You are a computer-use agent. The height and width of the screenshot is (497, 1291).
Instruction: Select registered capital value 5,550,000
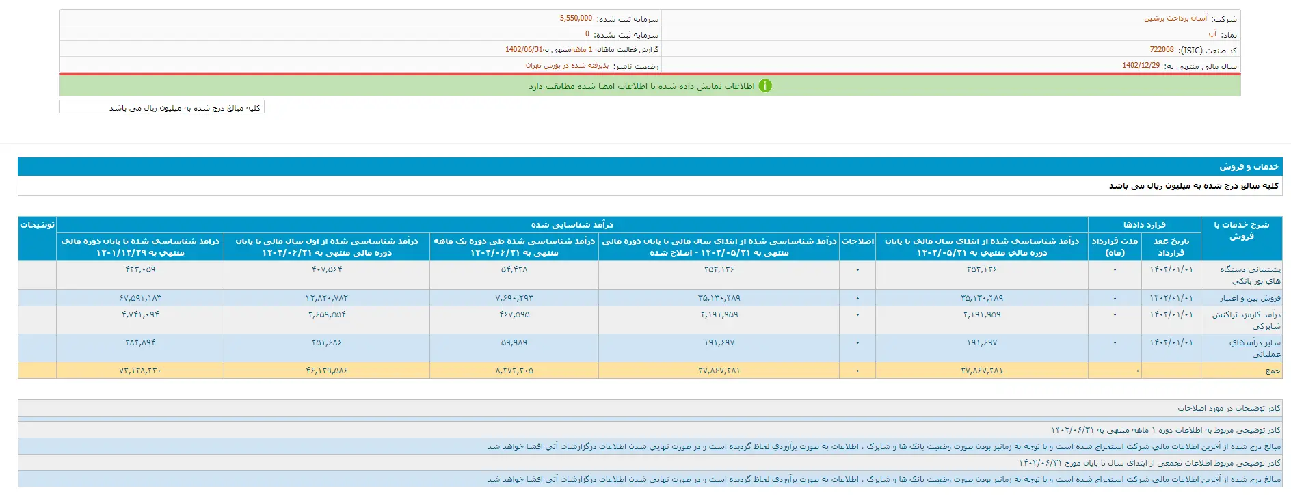click(x=576, y=18)
